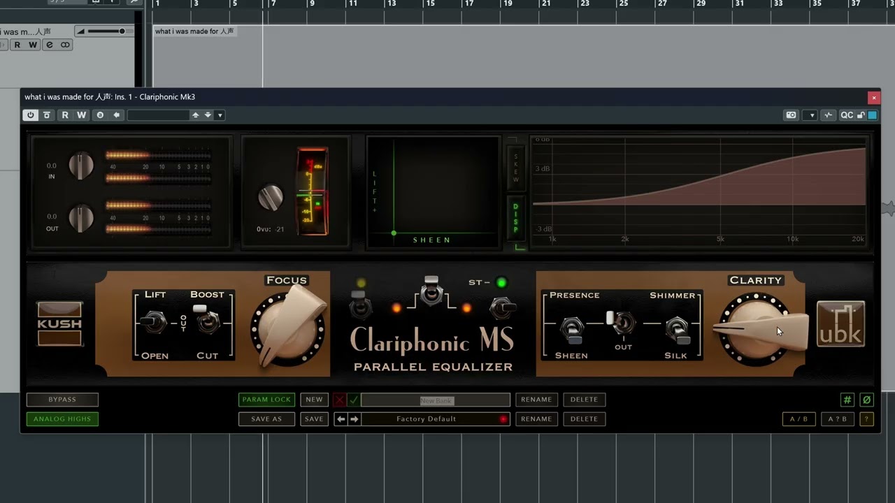Screen dimensions: 895x503
Task: Click the SAVE AS button
Action: coord(266,419)
